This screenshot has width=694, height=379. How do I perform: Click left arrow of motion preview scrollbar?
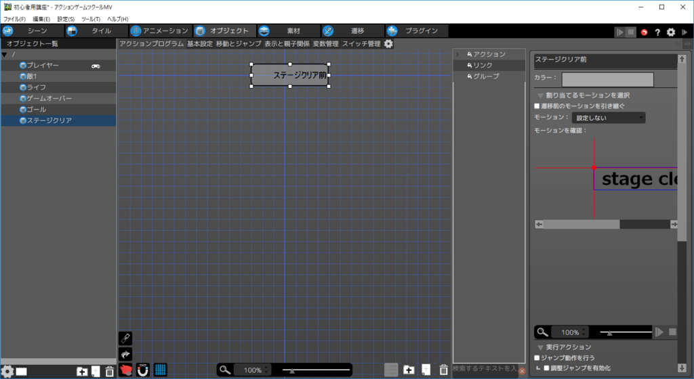[x=539, y=225]
